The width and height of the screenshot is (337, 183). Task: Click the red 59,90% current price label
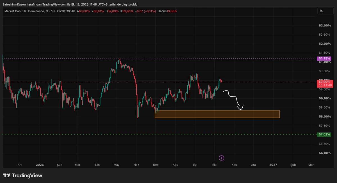324,82
